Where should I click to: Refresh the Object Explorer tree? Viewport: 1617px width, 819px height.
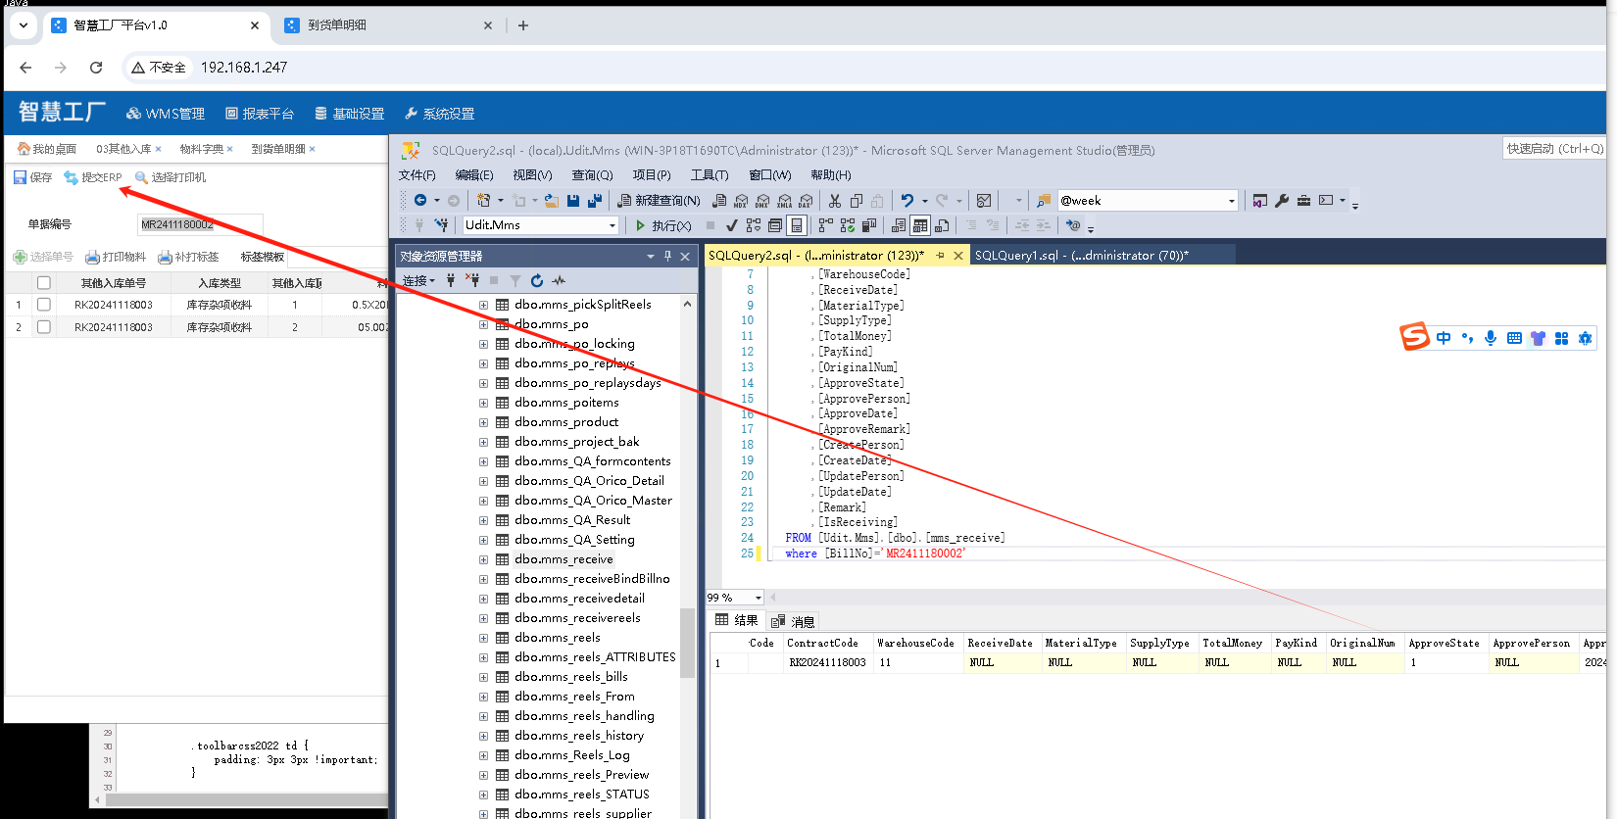[x=537, y=281]
